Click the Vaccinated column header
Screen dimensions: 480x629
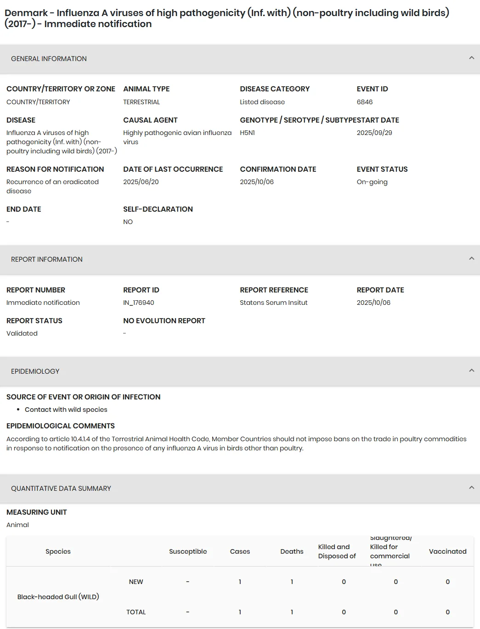click(x=448, y=551)
